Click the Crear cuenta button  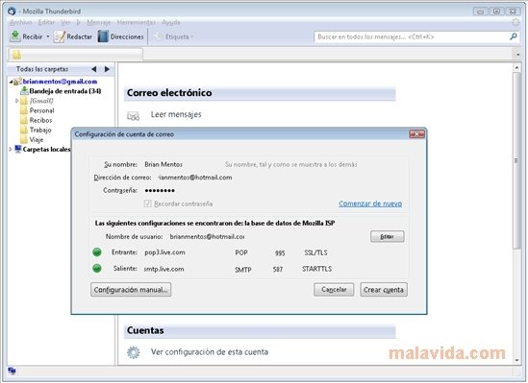[384, 290]
